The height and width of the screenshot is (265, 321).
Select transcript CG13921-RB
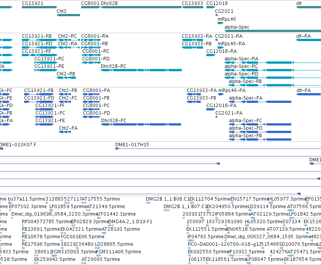(x=37, y=36)
